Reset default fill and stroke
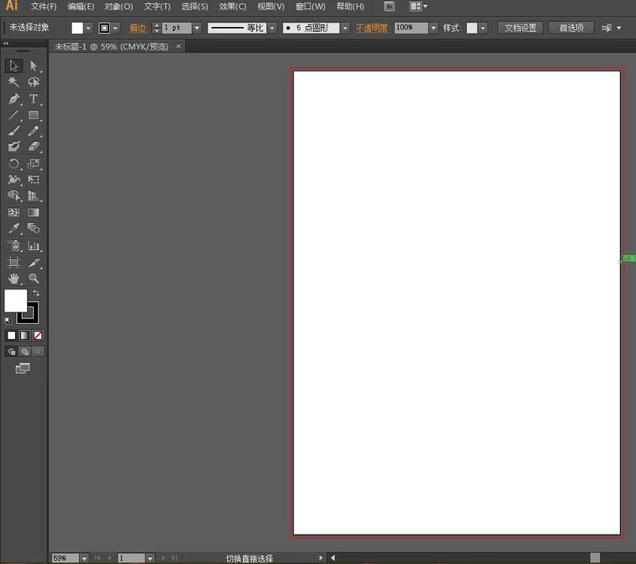Screen dimensions: 636x564 (x=8, y=321)
